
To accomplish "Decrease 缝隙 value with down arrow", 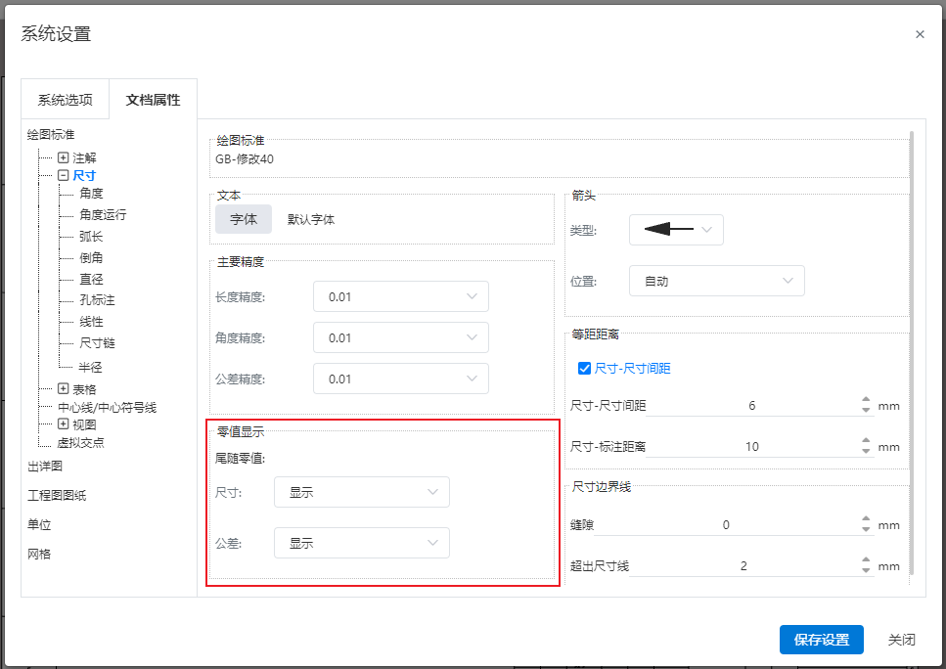I will pyautogui.click(x=866, y=530).
